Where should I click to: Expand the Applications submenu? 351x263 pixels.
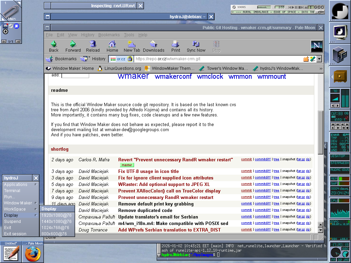pyautogui.click(x=21, y=185)
